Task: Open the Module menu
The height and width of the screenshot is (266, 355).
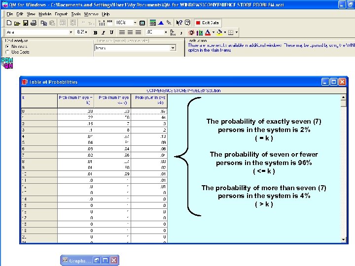Action: pos(45,14)
